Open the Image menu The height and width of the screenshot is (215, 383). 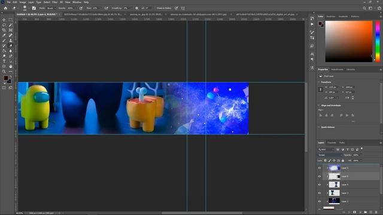tap(23, 2)
